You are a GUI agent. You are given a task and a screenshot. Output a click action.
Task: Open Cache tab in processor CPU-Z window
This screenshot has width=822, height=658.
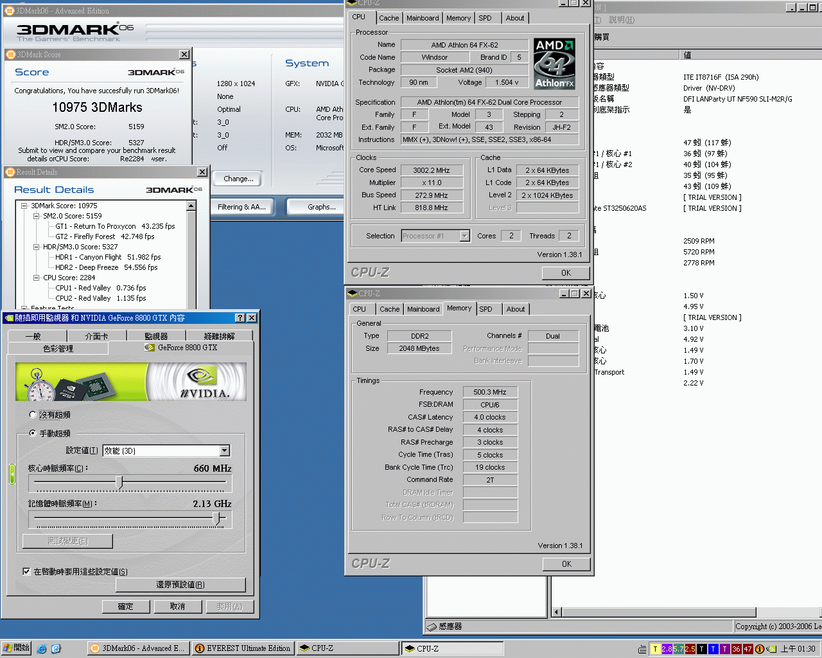point(389,18)
